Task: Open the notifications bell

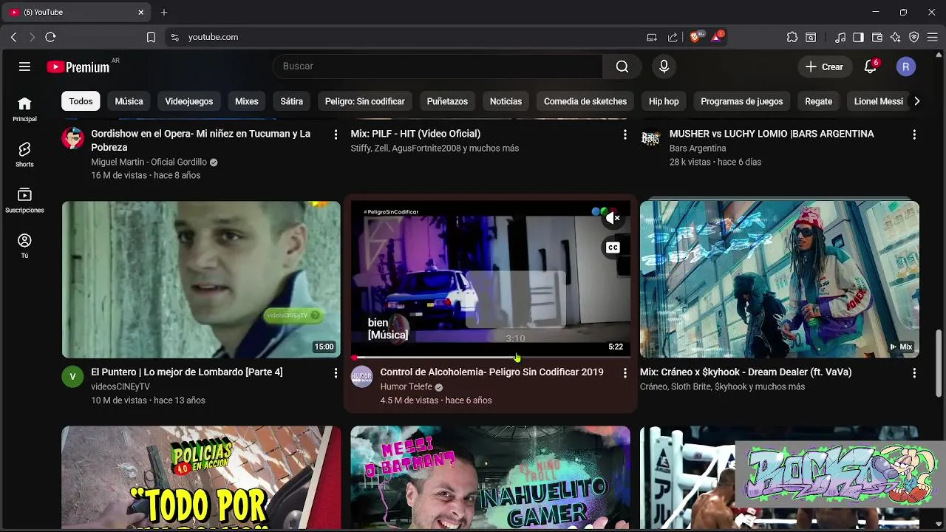Action: (x=871, y=66)
